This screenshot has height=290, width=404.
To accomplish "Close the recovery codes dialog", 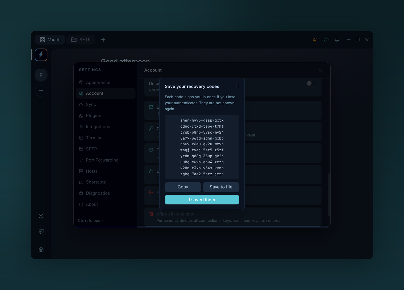I will (x=237, y=86).
